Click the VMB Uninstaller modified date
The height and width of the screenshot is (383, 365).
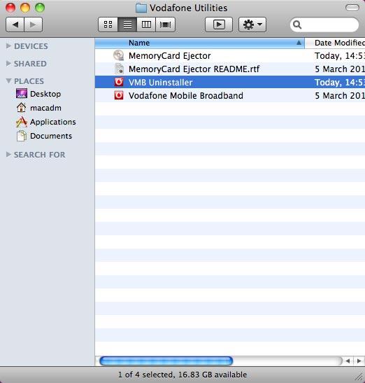tap(340, 83)
